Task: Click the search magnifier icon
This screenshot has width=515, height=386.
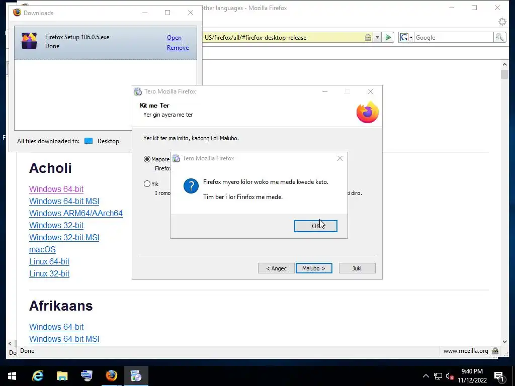Action: pyautogui.click(x=499, y=37)
